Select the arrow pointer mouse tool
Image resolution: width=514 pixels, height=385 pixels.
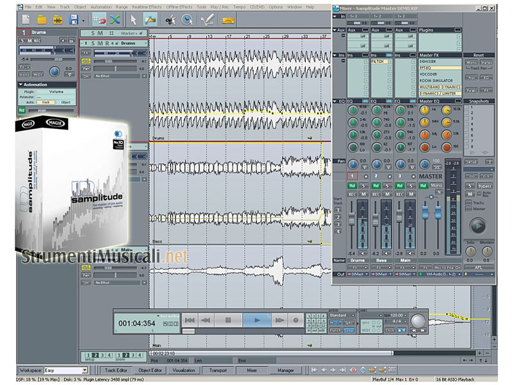134,20
